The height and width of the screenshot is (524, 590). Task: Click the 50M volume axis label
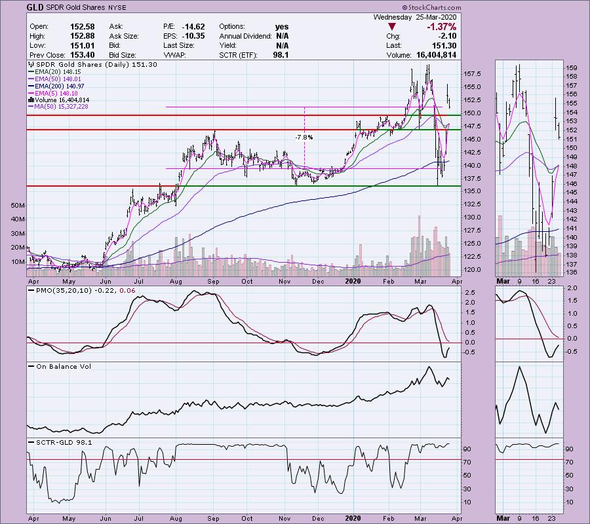click(x=18, y=205)
